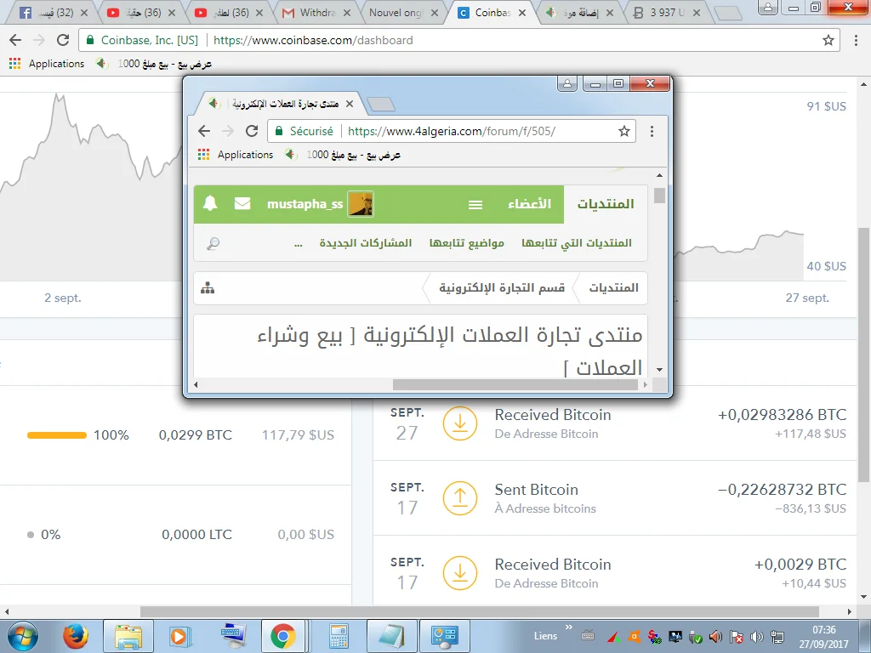Open the forum sitemap tree icon
This screenshot has width=871, height=653.
(x=208, y=288)
